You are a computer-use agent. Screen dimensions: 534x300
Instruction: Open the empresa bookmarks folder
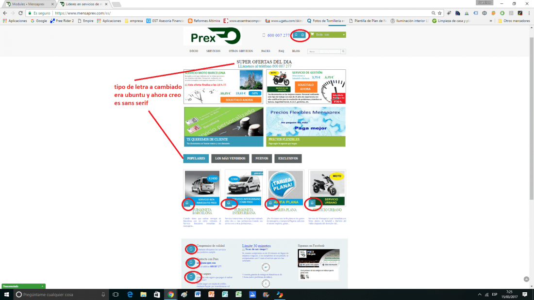(133, 21)
